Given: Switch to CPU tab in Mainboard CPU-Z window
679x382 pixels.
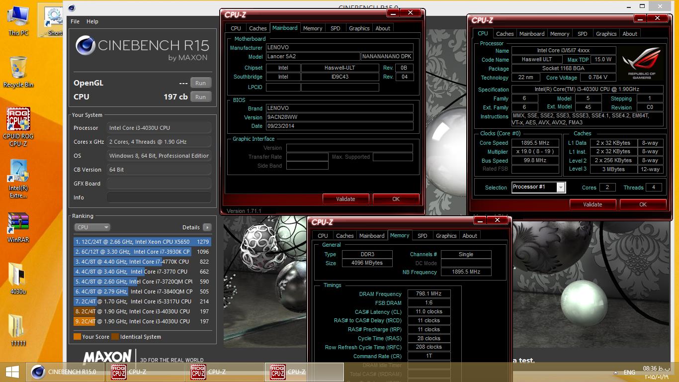Looking at the screenshot, I should pyautogui.click(x=236, y=28).
